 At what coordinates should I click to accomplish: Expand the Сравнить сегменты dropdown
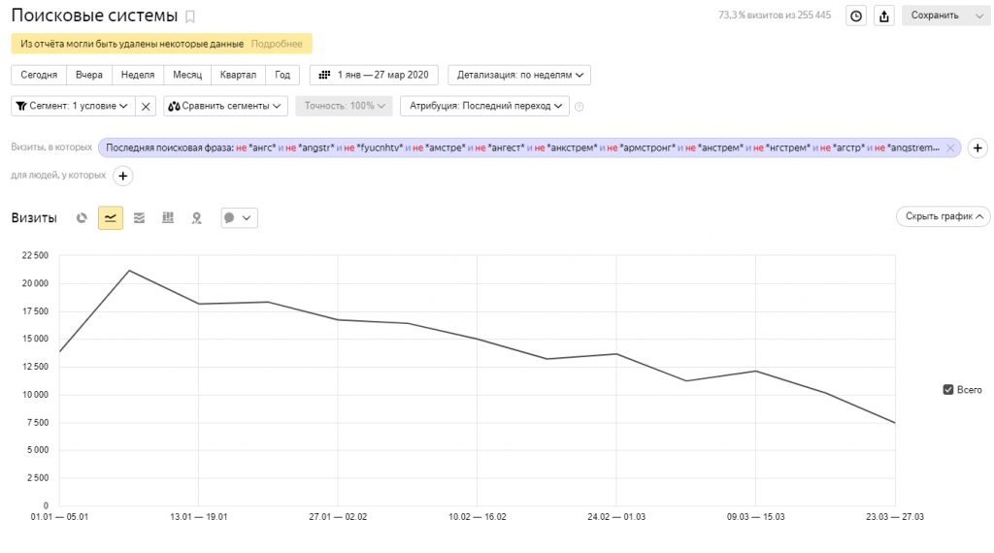coord(226,106)
